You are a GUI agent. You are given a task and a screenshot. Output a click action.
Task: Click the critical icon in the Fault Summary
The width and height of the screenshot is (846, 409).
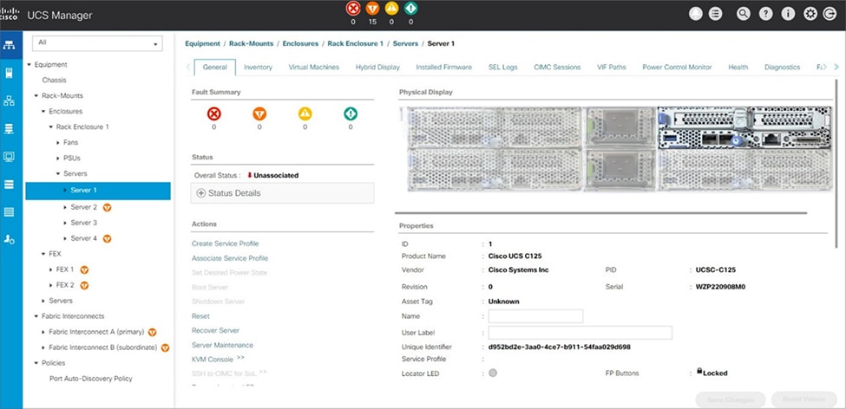click(x=214, y=114)
